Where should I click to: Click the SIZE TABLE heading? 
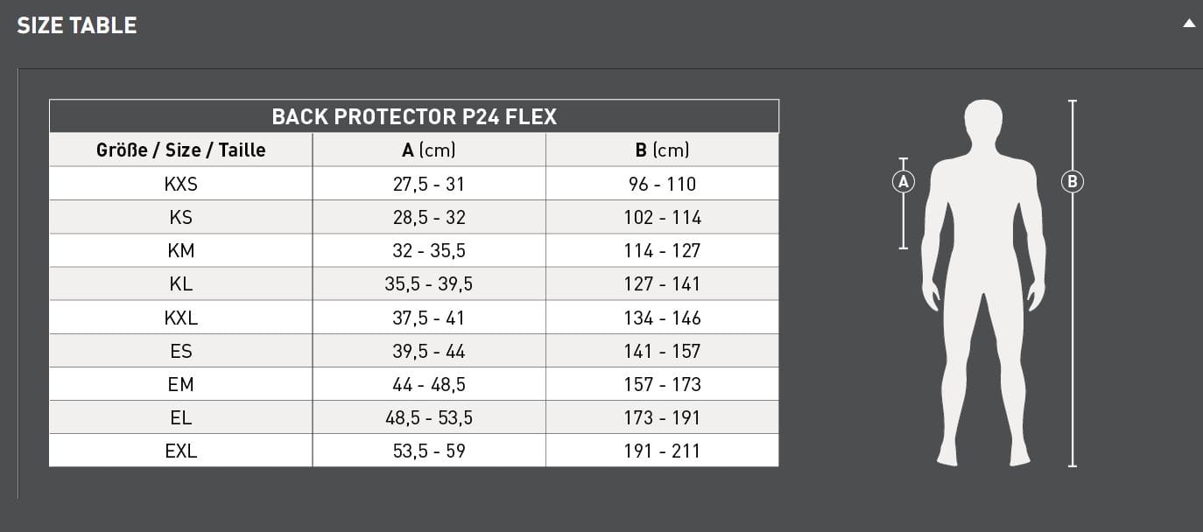(77, 25)
